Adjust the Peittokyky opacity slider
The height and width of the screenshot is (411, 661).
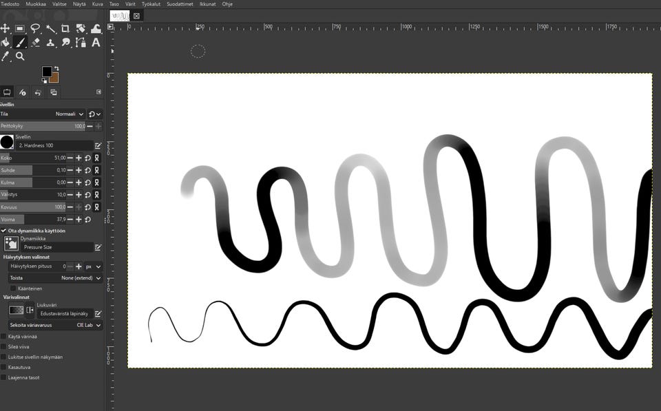(x=43, y=126)
